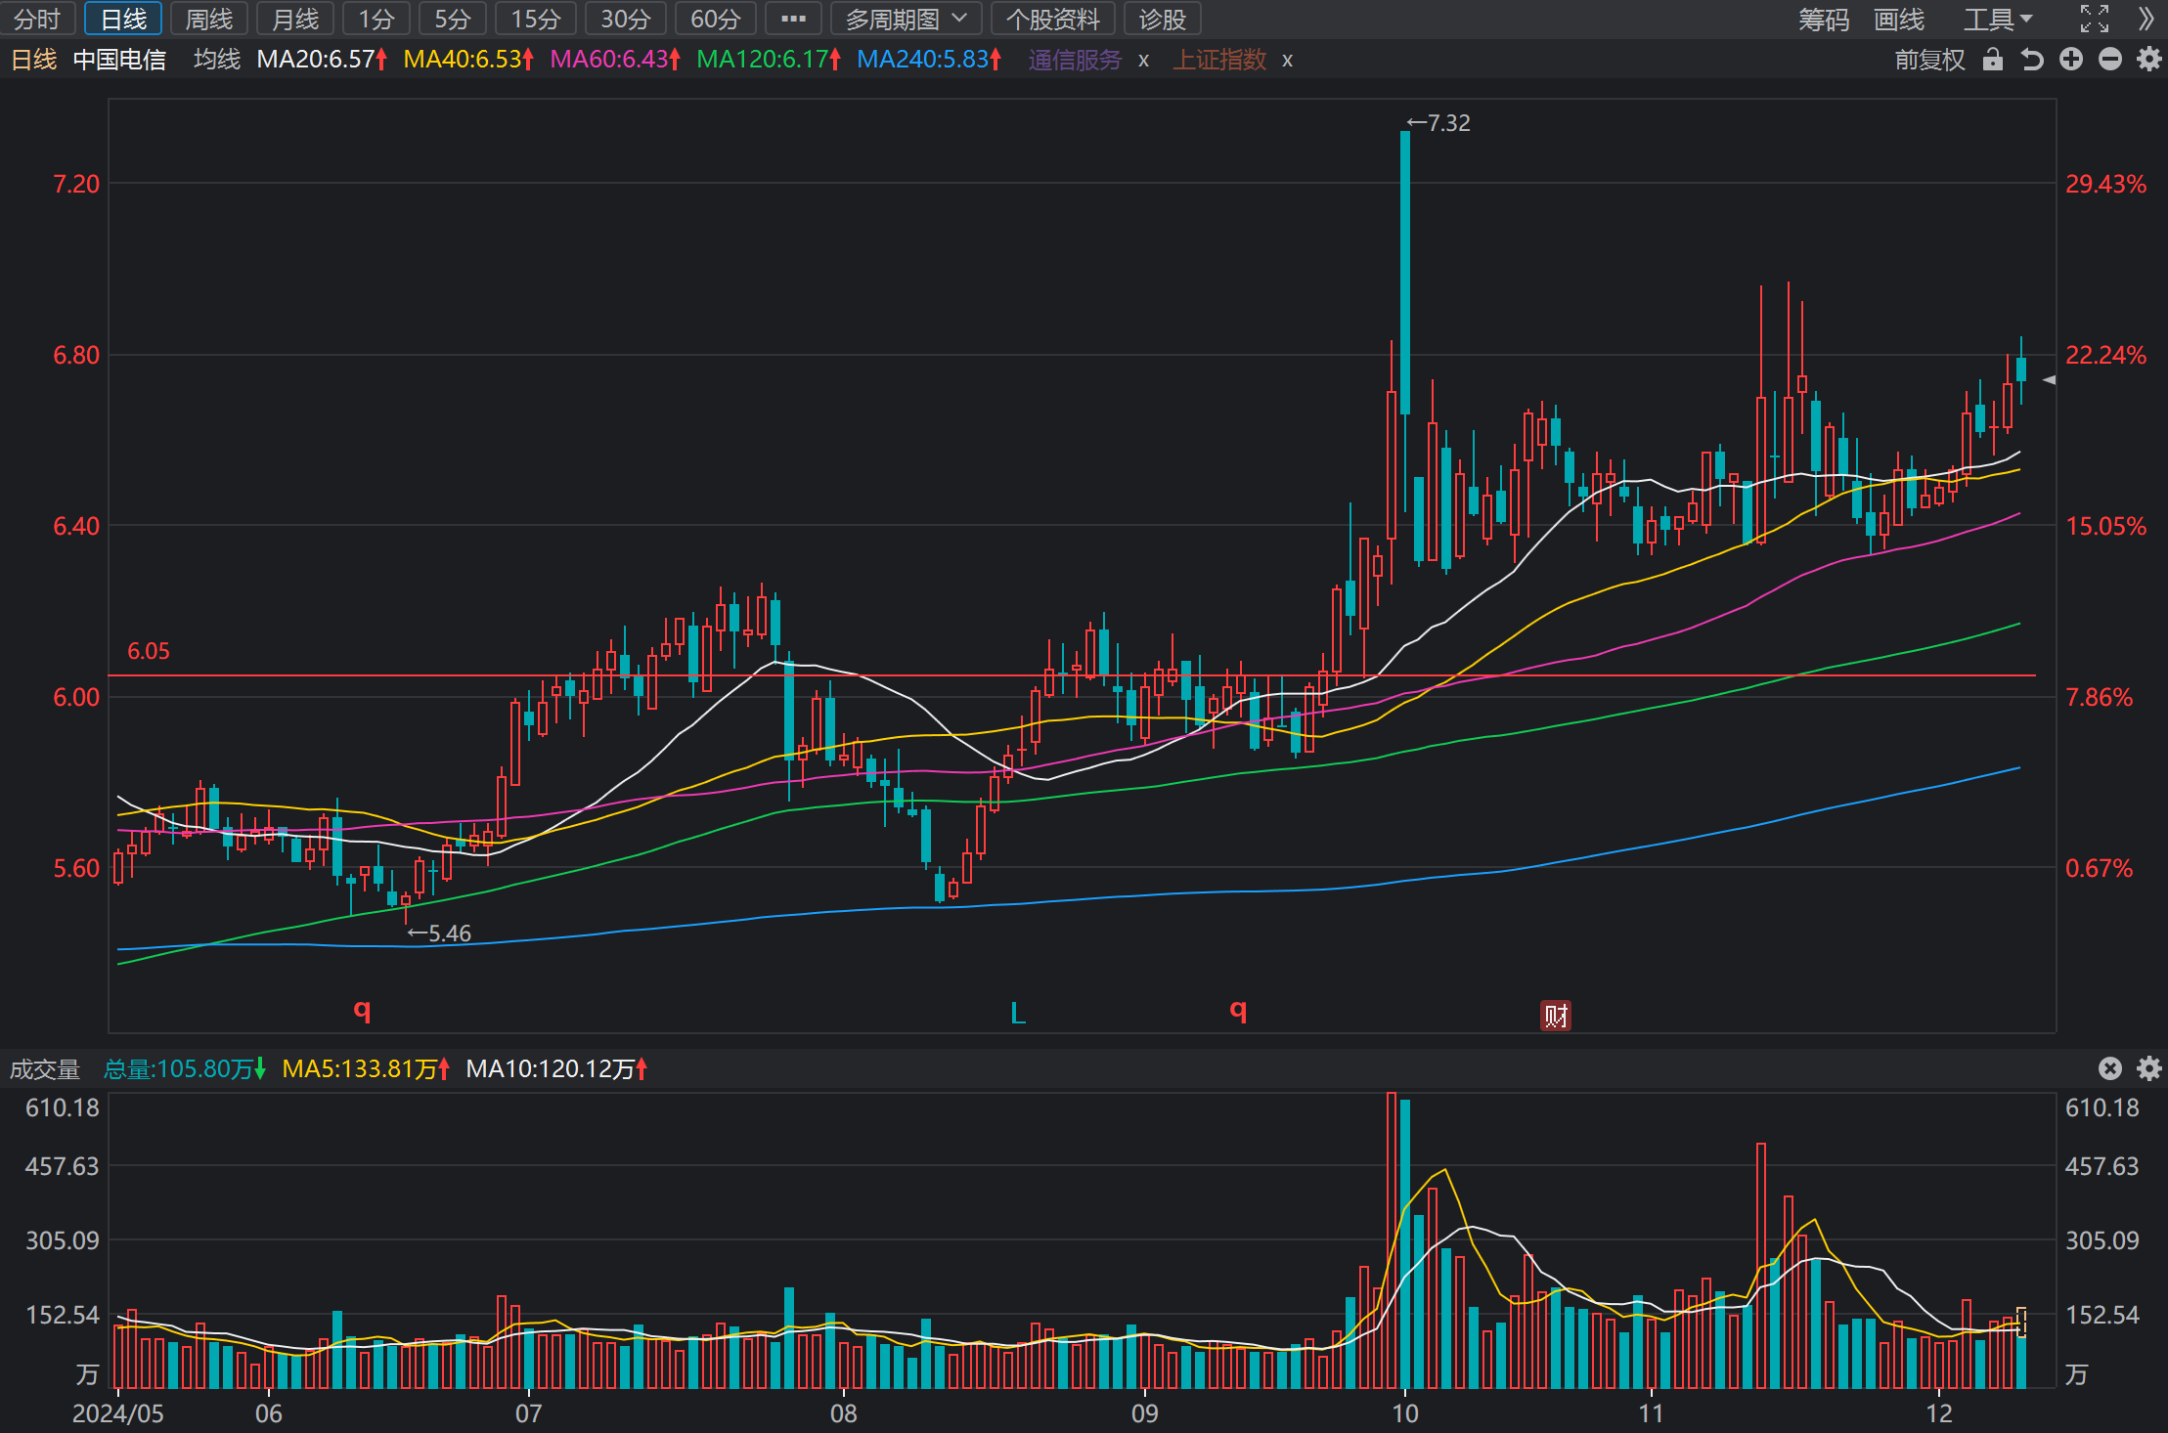The height and width of the screenshot is (1433, 2168).
Task: Click the 诊股 stock diagnosis button
Action: click(x=1162, y=19)
